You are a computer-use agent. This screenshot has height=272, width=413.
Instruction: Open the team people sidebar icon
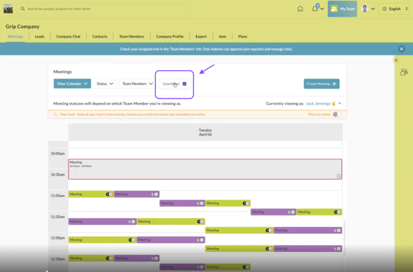(404, 72)
